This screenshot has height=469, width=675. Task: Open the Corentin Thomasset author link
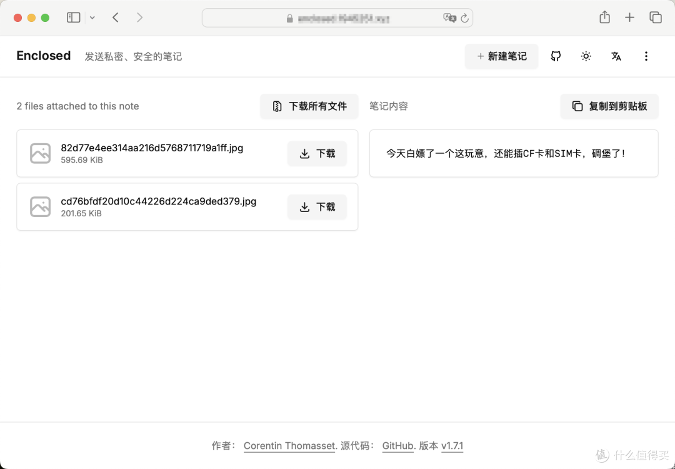289,446
